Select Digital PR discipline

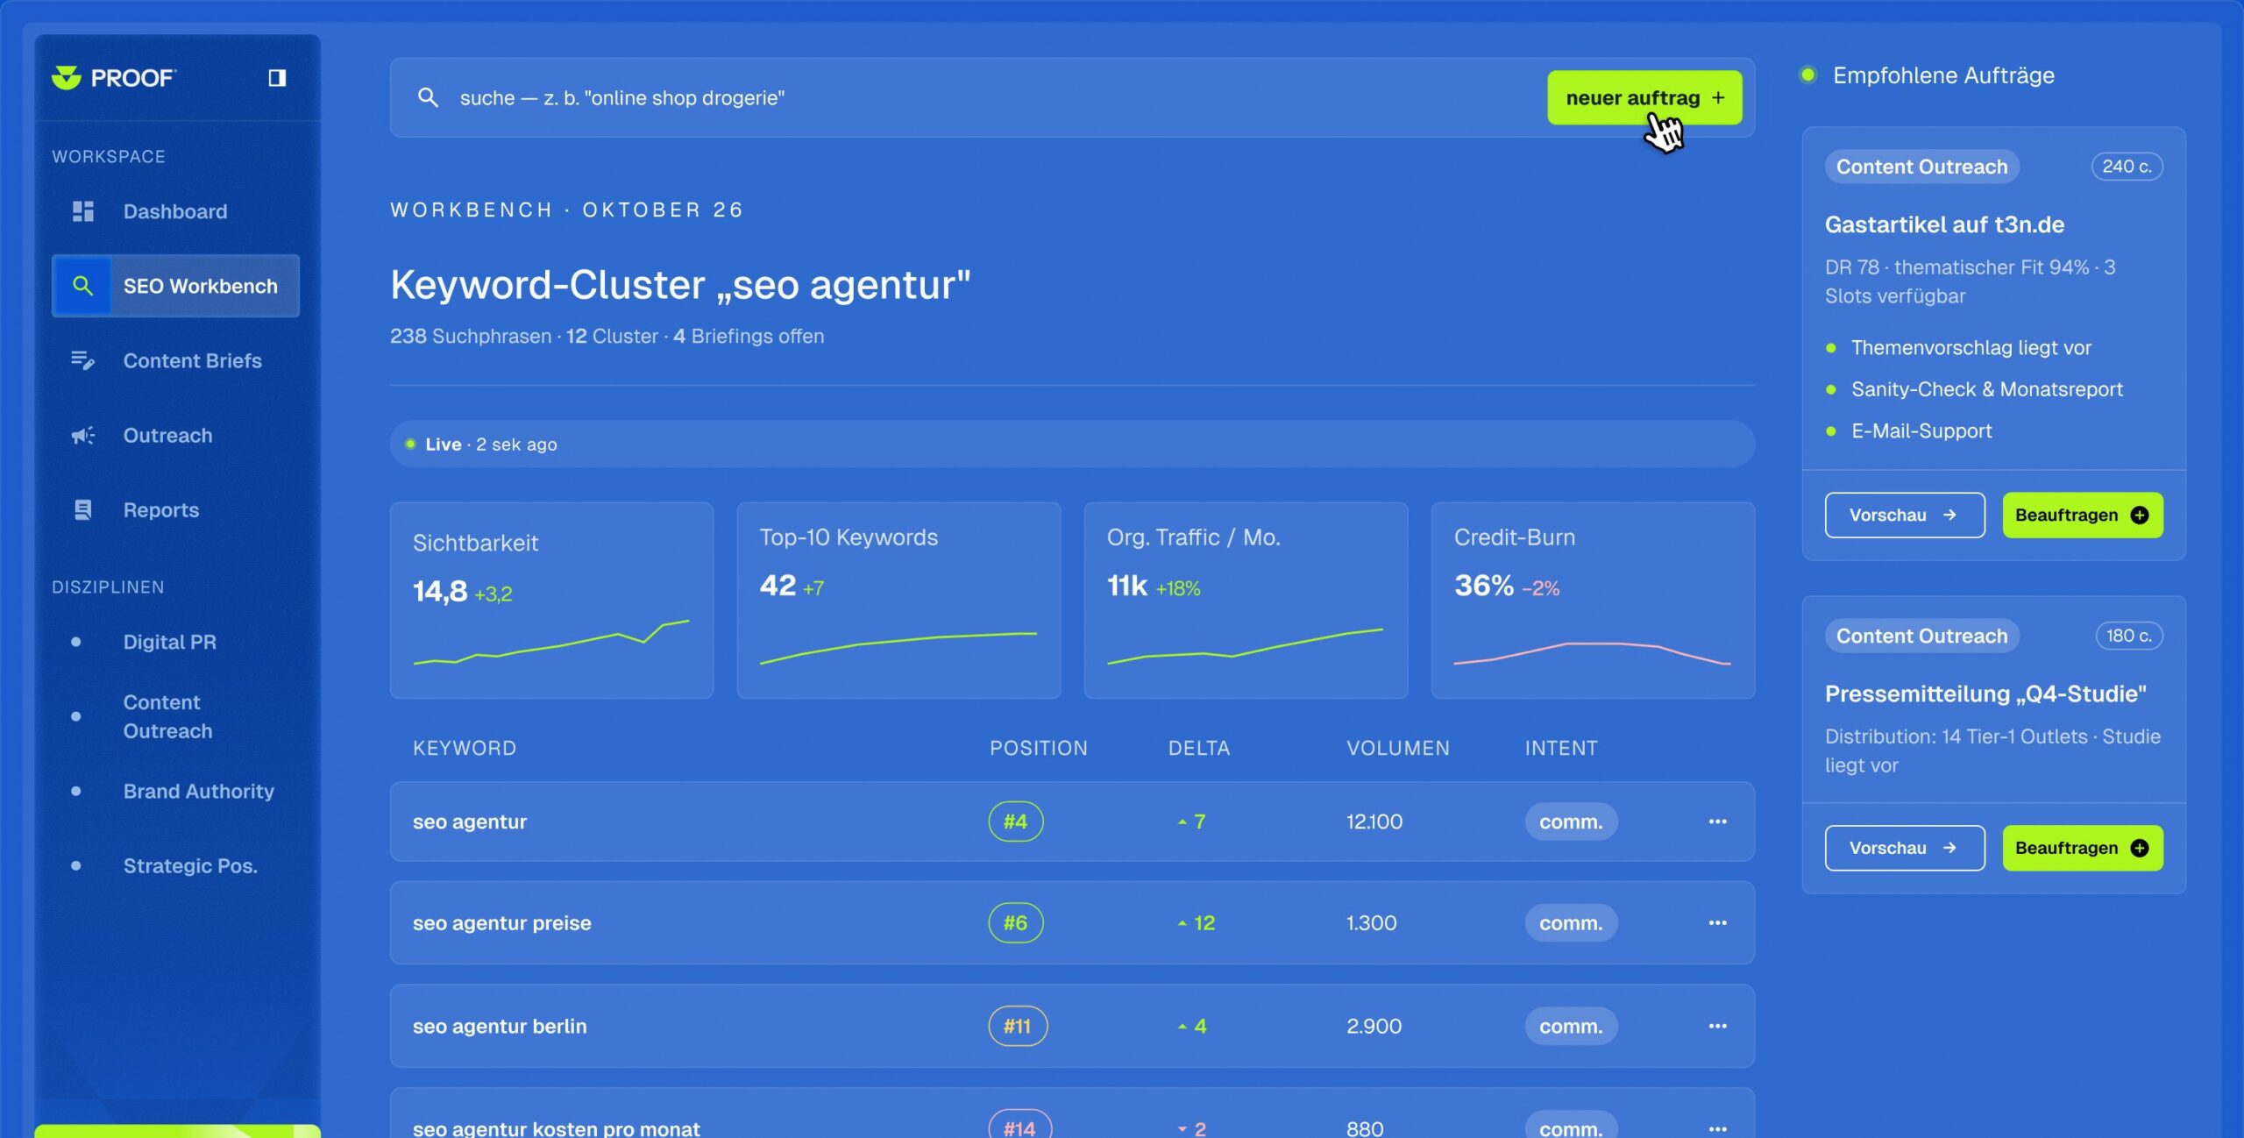175,642
